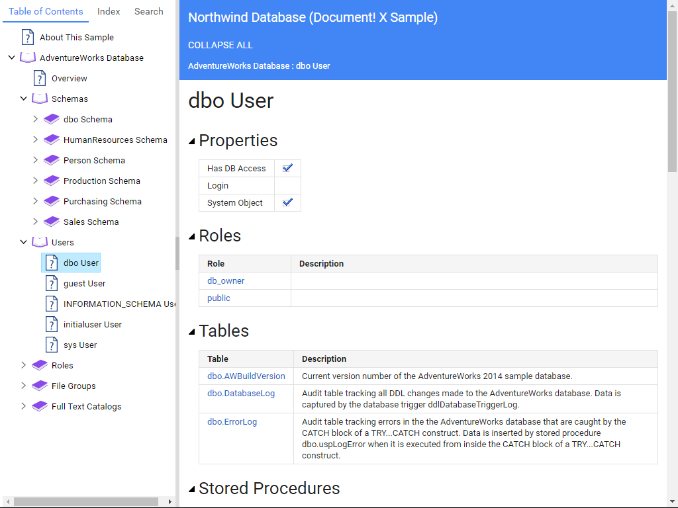Switch to the Index tab
Screen dimensions: 678x508
pyautogui.click(x=109, y=12)
